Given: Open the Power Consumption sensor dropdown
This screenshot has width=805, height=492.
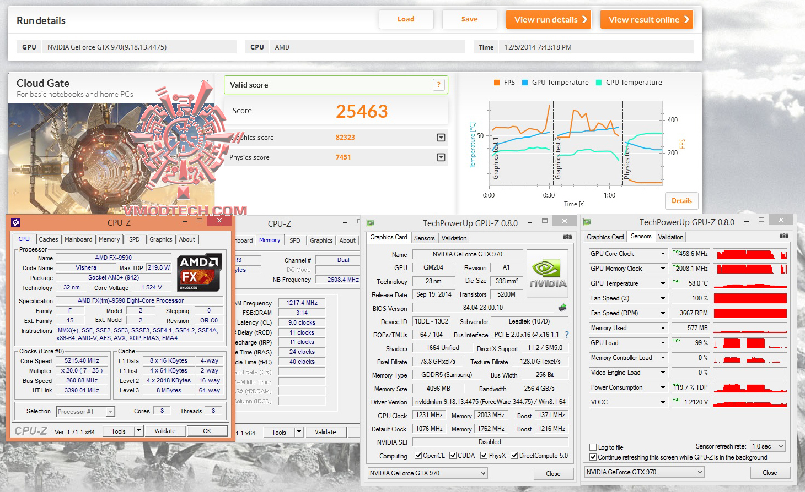Looking at the screenshot, I should 663,387.
